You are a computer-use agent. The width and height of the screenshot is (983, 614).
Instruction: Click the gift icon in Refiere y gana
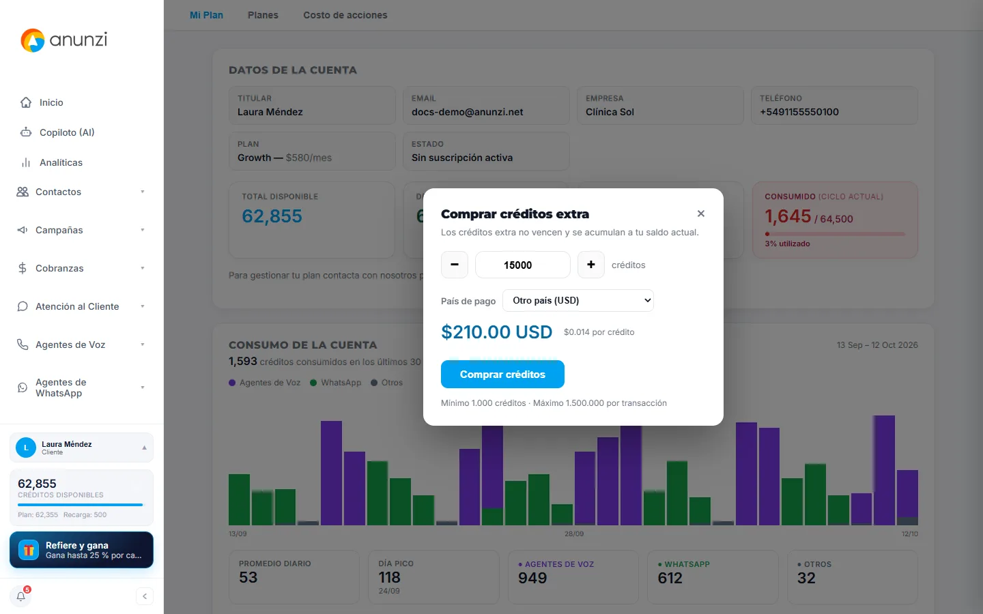coord(29,550)
